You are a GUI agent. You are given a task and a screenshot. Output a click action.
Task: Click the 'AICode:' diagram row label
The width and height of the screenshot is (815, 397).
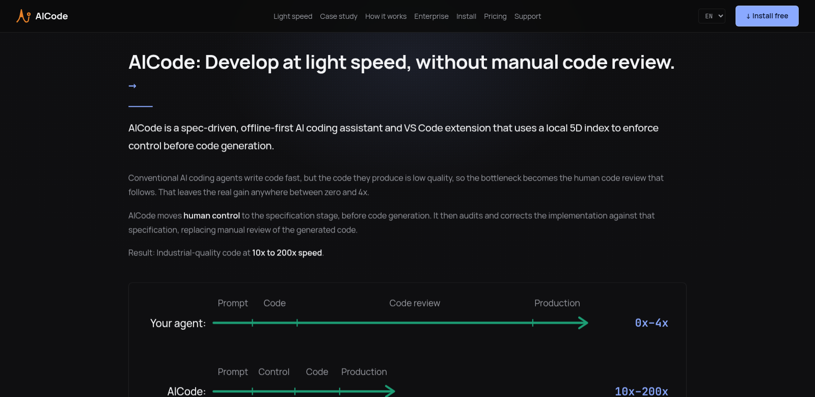coord(186,391)
